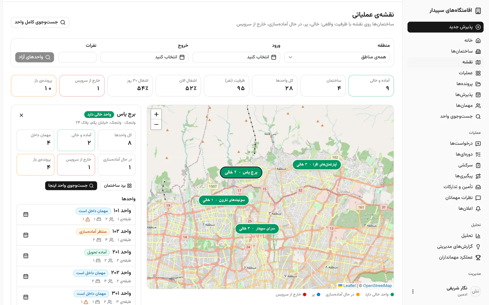Open خانه in the sidebar
The height and width of the screenshot is (305, 489).
[x=445, y=40]
